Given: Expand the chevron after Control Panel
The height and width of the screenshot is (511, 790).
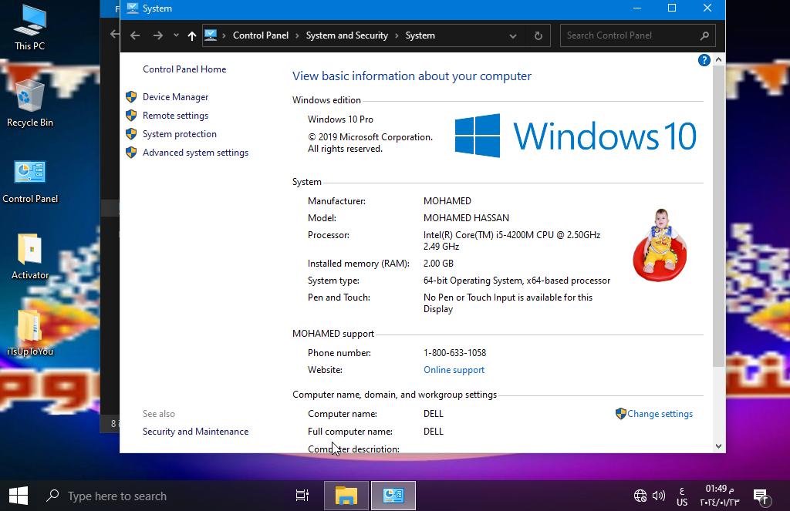Looking at the screenshot, I should click(x=297, y=35).
